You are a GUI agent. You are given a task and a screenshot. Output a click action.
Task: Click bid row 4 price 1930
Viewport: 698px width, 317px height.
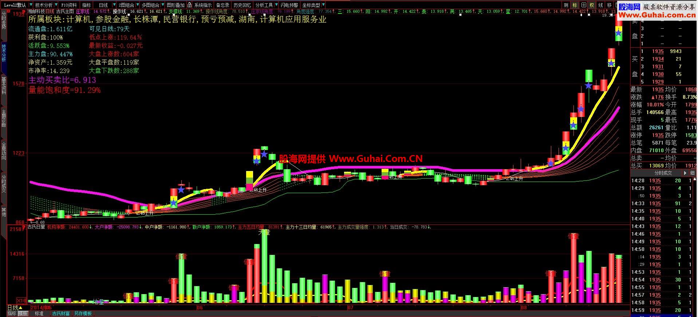point(658,74)
